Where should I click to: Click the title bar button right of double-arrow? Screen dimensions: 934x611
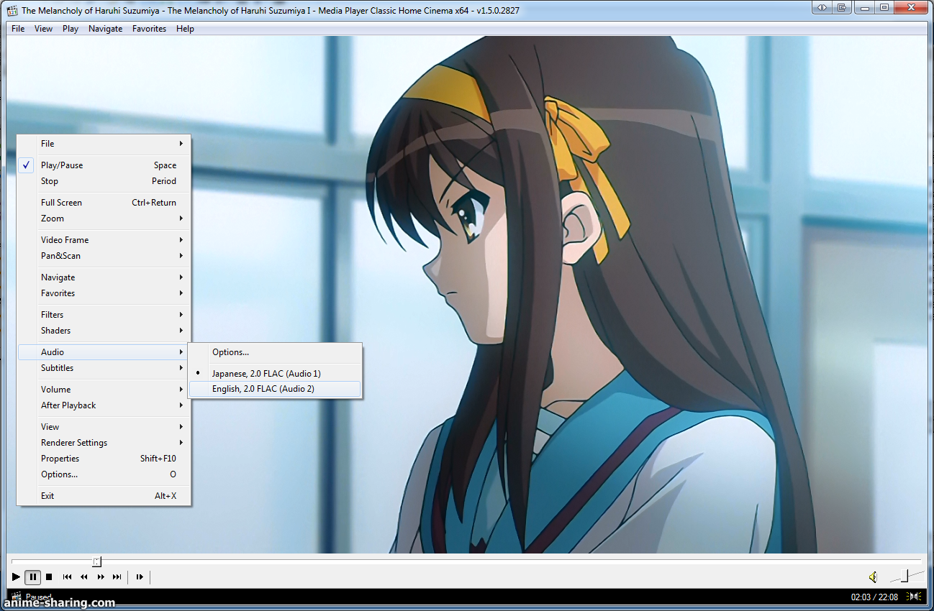point(842,7)
